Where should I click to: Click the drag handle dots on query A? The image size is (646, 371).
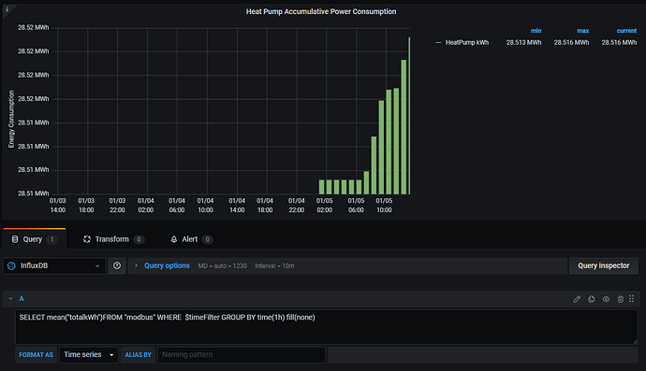tap(632, 299)
